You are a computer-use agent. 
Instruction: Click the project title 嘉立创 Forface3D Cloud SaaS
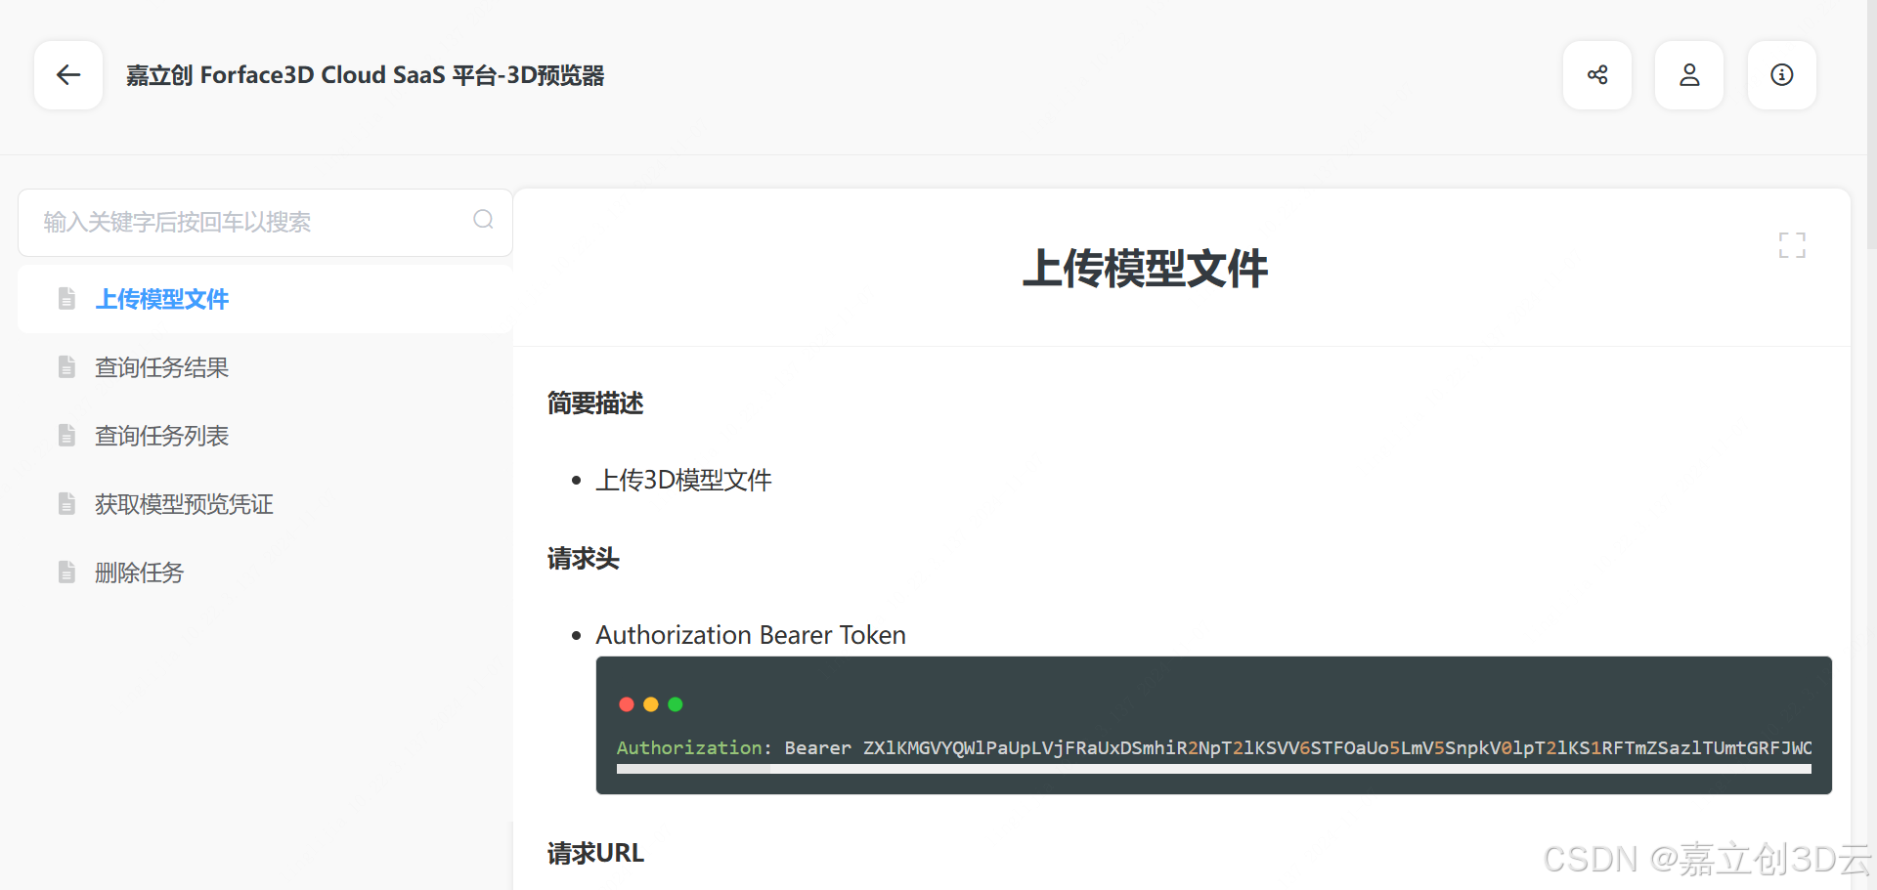tap(365, 75)
